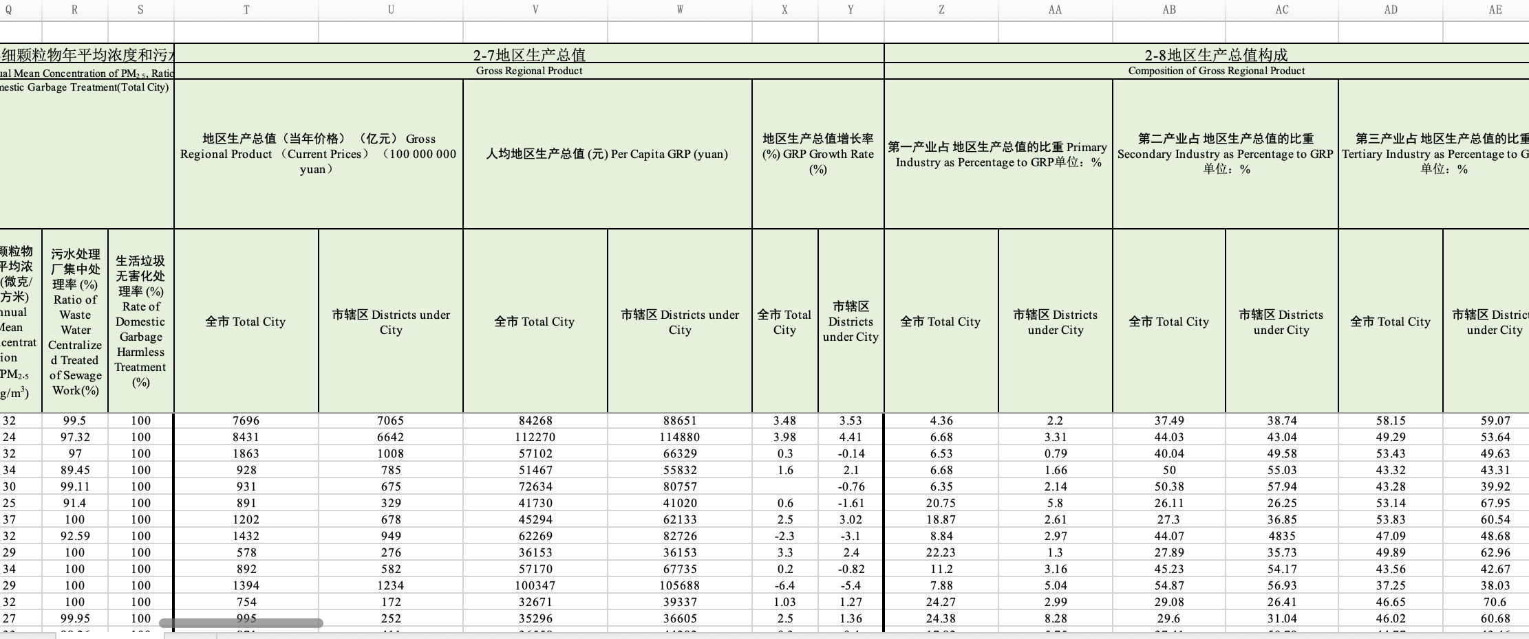The image size is (1529, 639).
Task: Select column T header
Action: 246,10
